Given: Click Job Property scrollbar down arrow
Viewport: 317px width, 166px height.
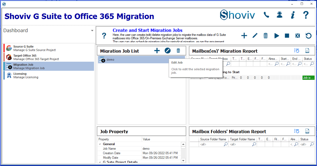Looking at the screenshot, I should tap(183, 160).
